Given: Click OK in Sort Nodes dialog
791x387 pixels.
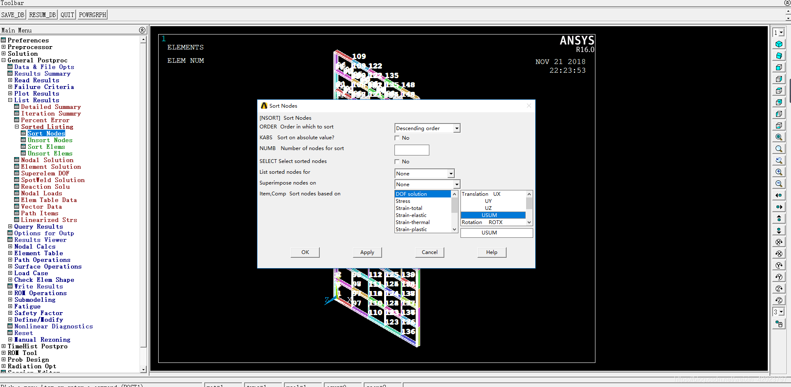Looking at the screenshot, I should 305,252.
